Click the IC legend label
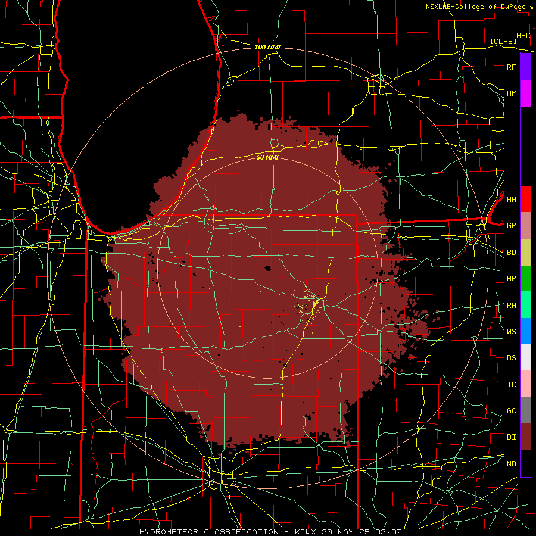Screen dimensions: 536x536 (511, 385)
